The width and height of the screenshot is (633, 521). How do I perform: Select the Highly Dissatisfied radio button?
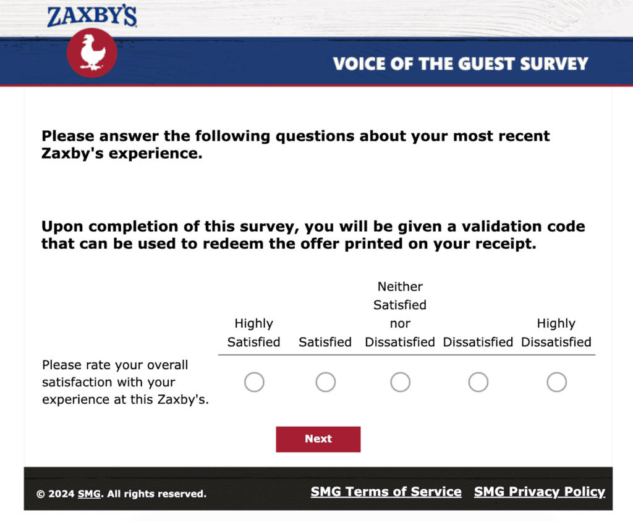coord(556,383)
